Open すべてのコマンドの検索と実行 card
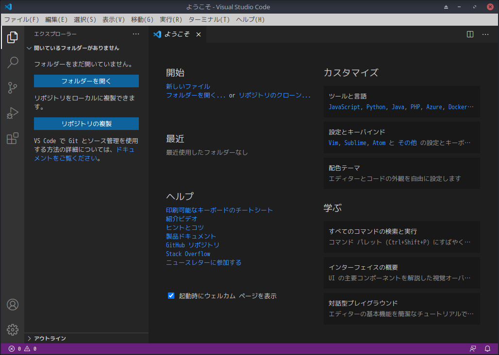The image size is (499, 355). [401, 237]
